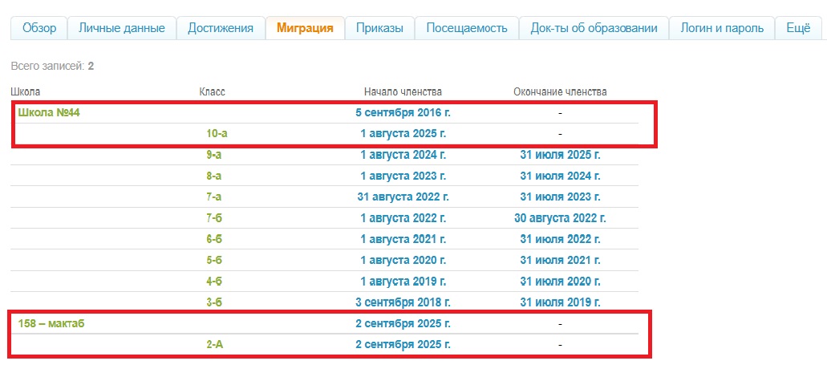This screenshot has width=827, height=377.
Task: Switch to Логин и пароль tab
Action: click(722, 28)
